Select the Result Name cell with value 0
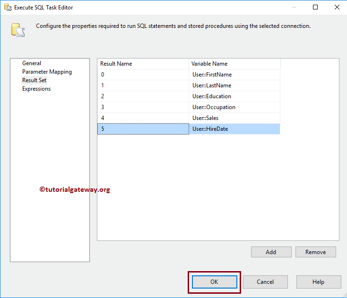347x298 pixels. tap(143, 75)
